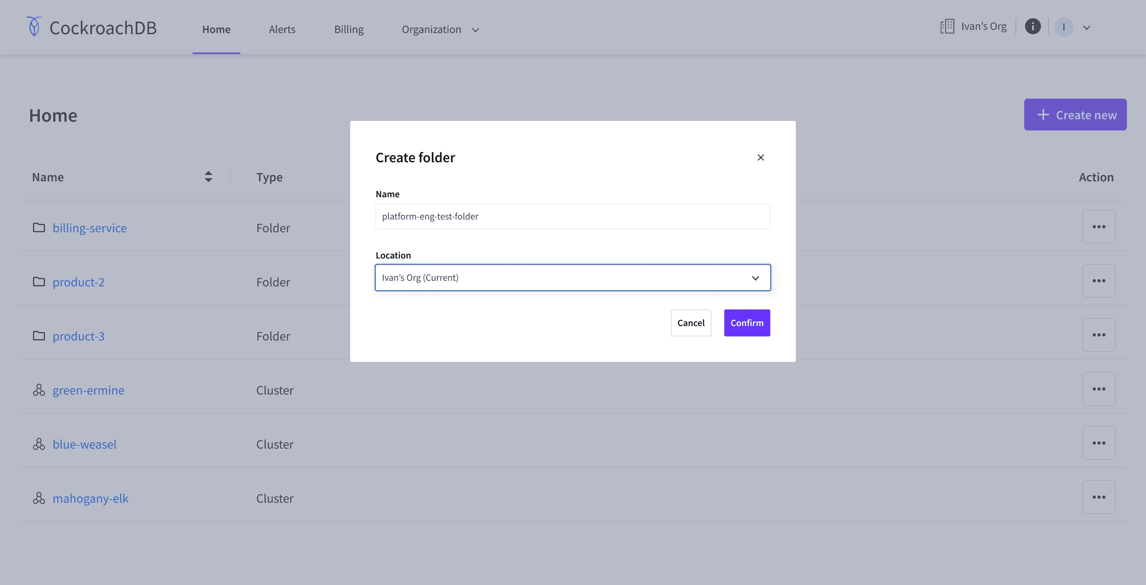
Task: Click Folder type cell for billing-service
Action: click(x=273, y=227)
